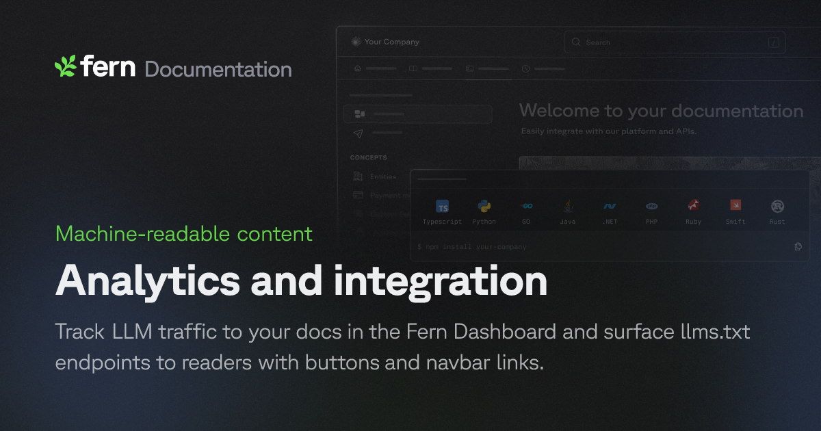Select the Java SDK icon
821x431 pixels.
[x=568, y=206]
